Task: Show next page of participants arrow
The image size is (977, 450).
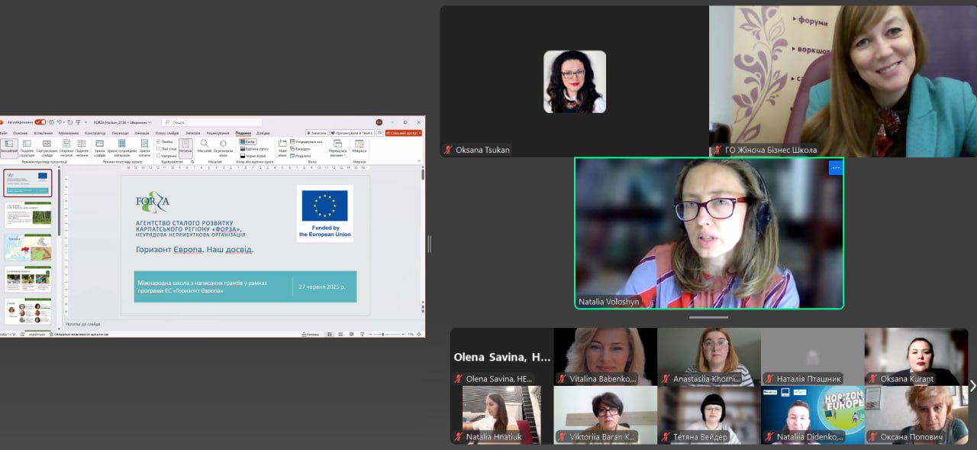Action: click(x=972, y=386)
